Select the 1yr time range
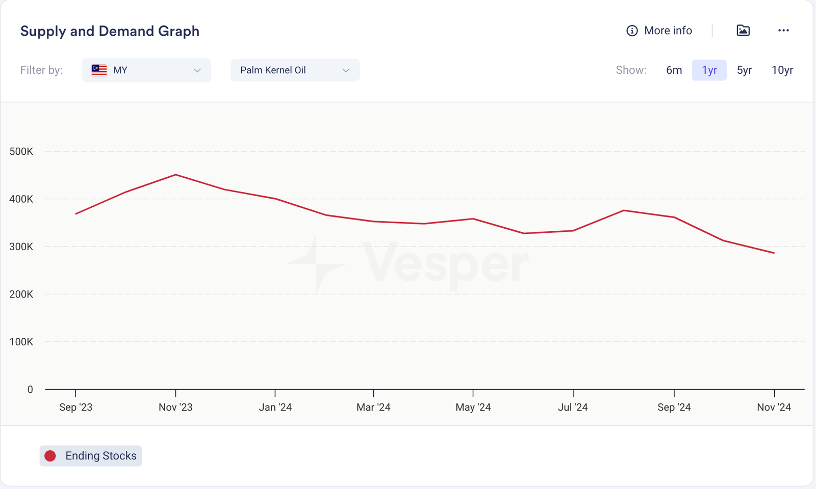816x489 pixels. coord(709,70)
